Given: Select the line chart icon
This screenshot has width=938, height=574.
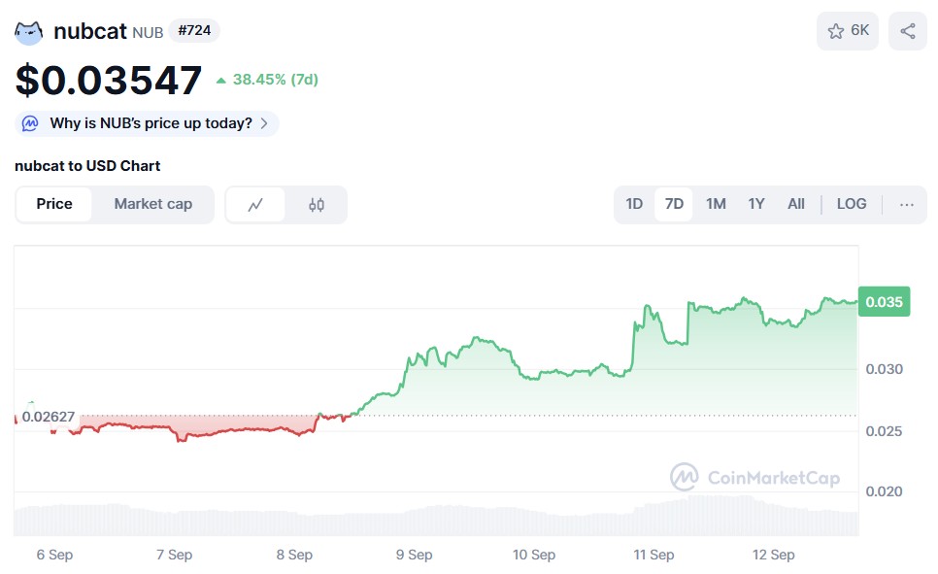Looking at the screenshot, I should tap(257, 204).
